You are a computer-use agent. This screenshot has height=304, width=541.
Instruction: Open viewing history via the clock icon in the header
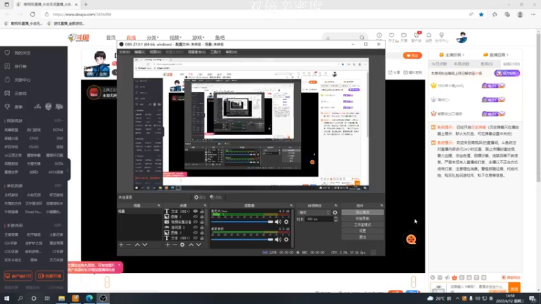click(x=379, y=36)
